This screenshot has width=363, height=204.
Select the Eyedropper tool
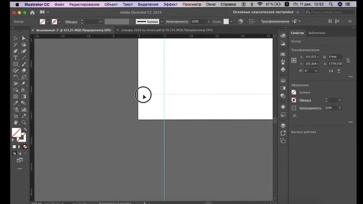tap(15, 103)
